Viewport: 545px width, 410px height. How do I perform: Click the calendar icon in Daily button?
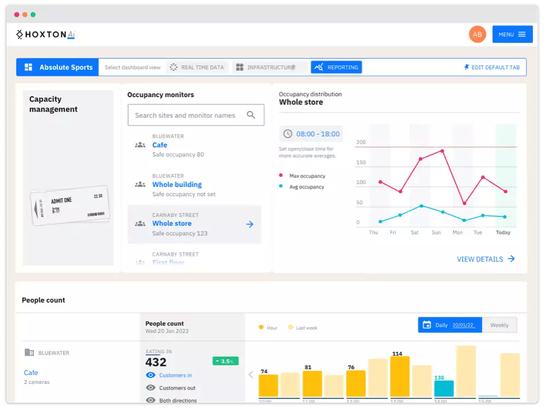pos(427,325)
